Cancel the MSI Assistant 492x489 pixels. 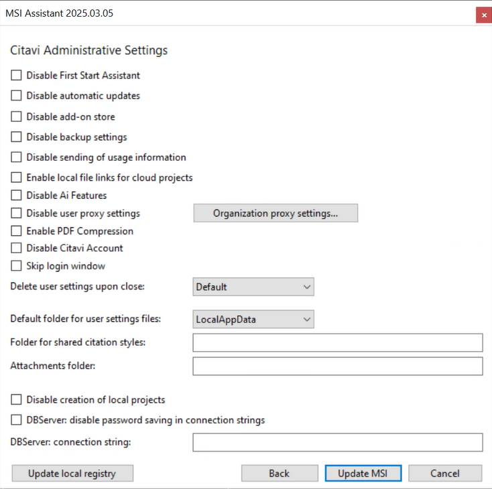[x=445, y=474]
